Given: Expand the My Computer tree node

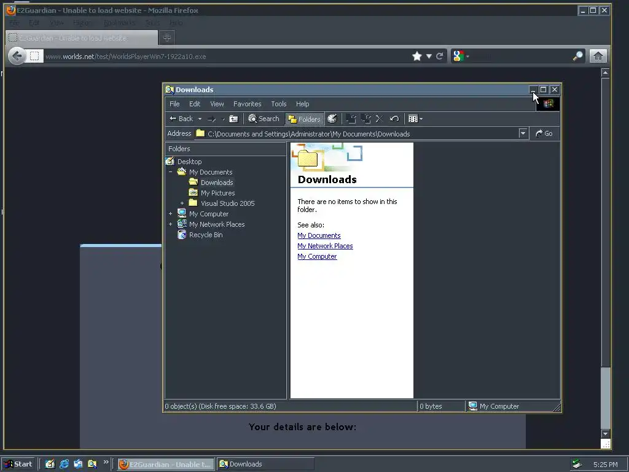Looking at the screenshot, I should point(171,214).
